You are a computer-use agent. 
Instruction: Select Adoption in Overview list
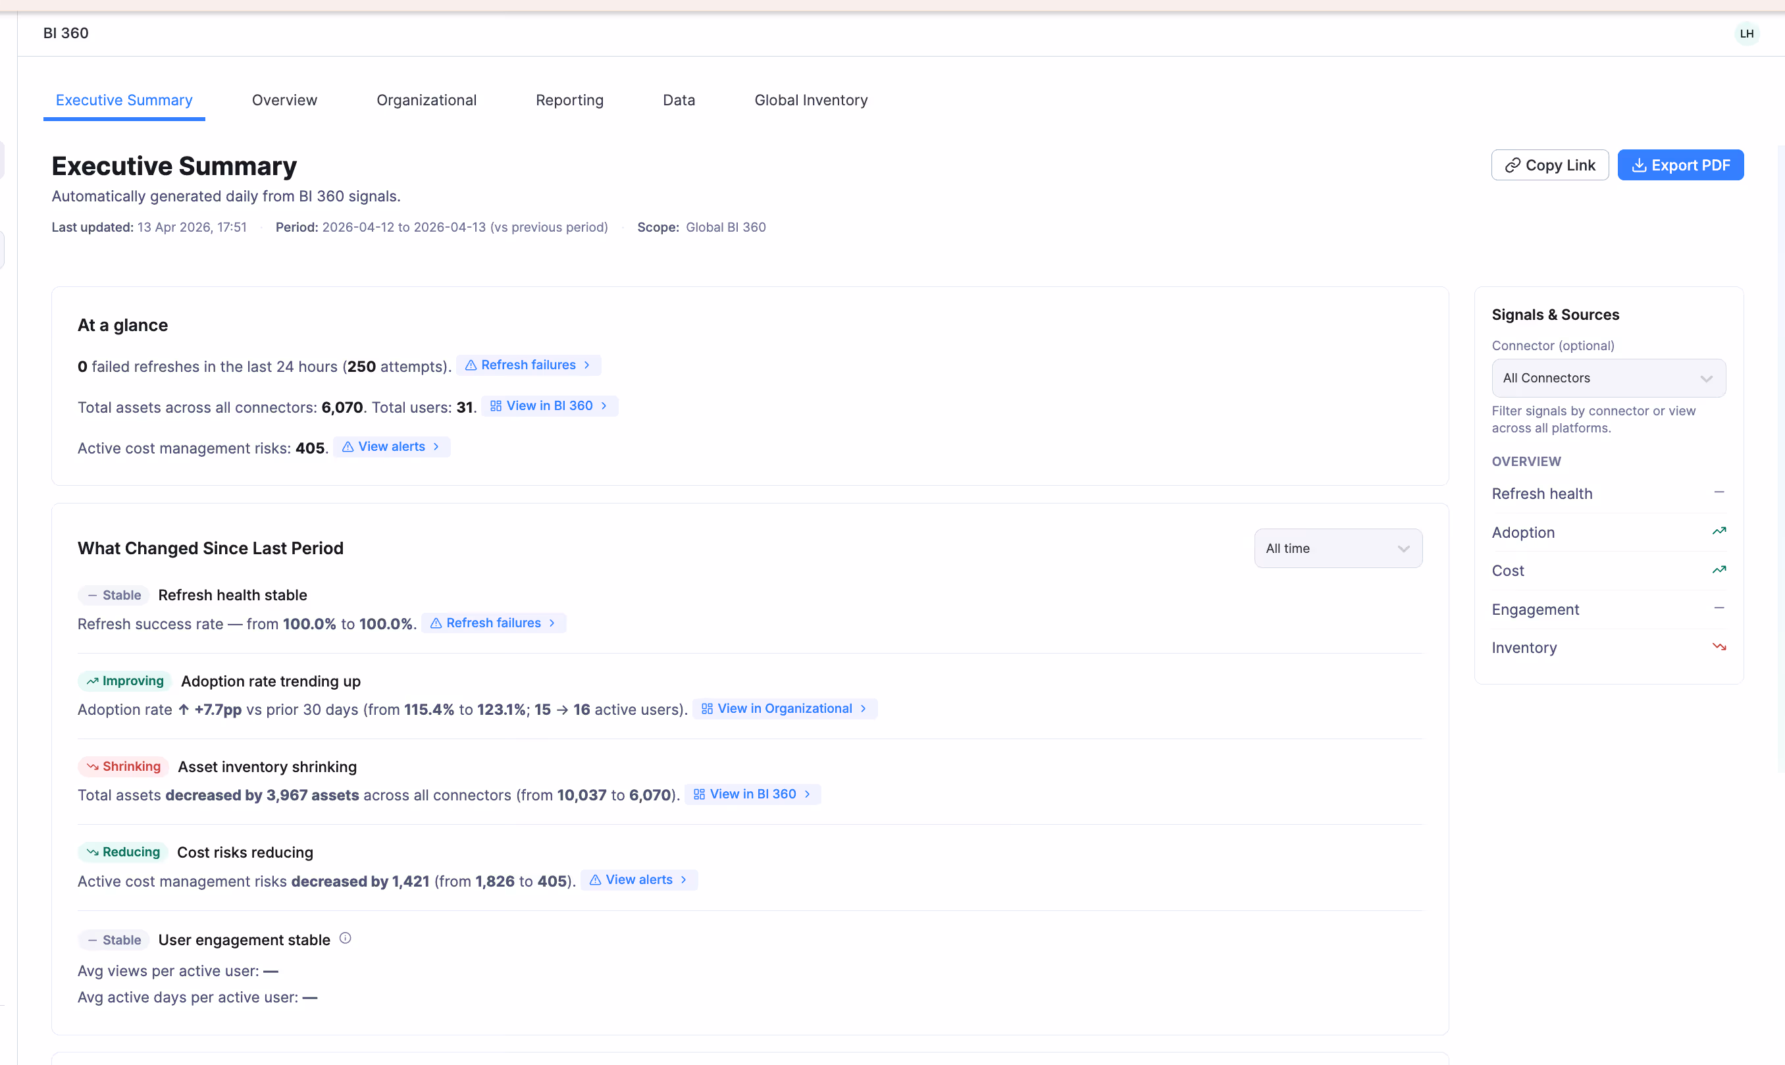pyautogui.click(x=1609, y=532)
